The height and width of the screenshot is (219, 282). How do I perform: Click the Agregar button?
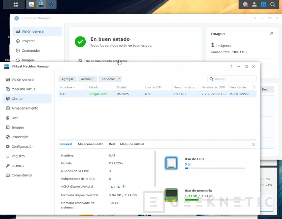(67, 79)
